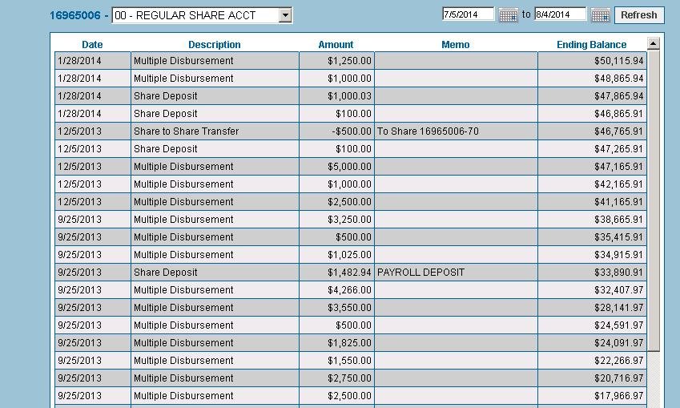Image resolution: width=680 pixels, height=408 pixels.
Task: Click the 8/4/2014 end date field
Action: [560, 14]
